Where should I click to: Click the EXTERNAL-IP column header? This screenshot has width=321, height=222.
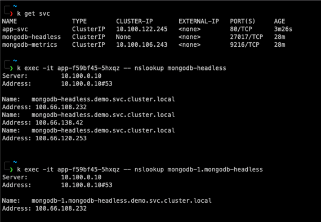coord(199,21)
